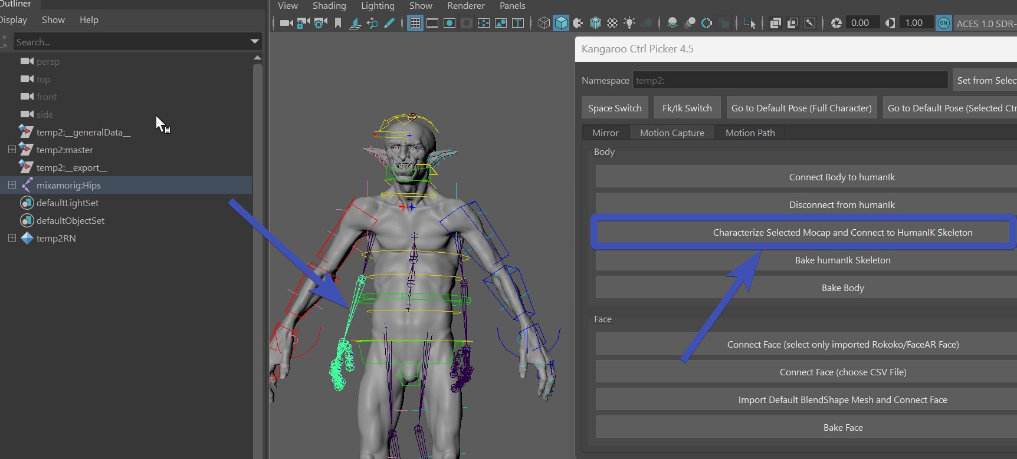Open the Outliner Help menu
Image resolution: width=1017 pixels, height=459 pixels.
click(x=89, y=19)
